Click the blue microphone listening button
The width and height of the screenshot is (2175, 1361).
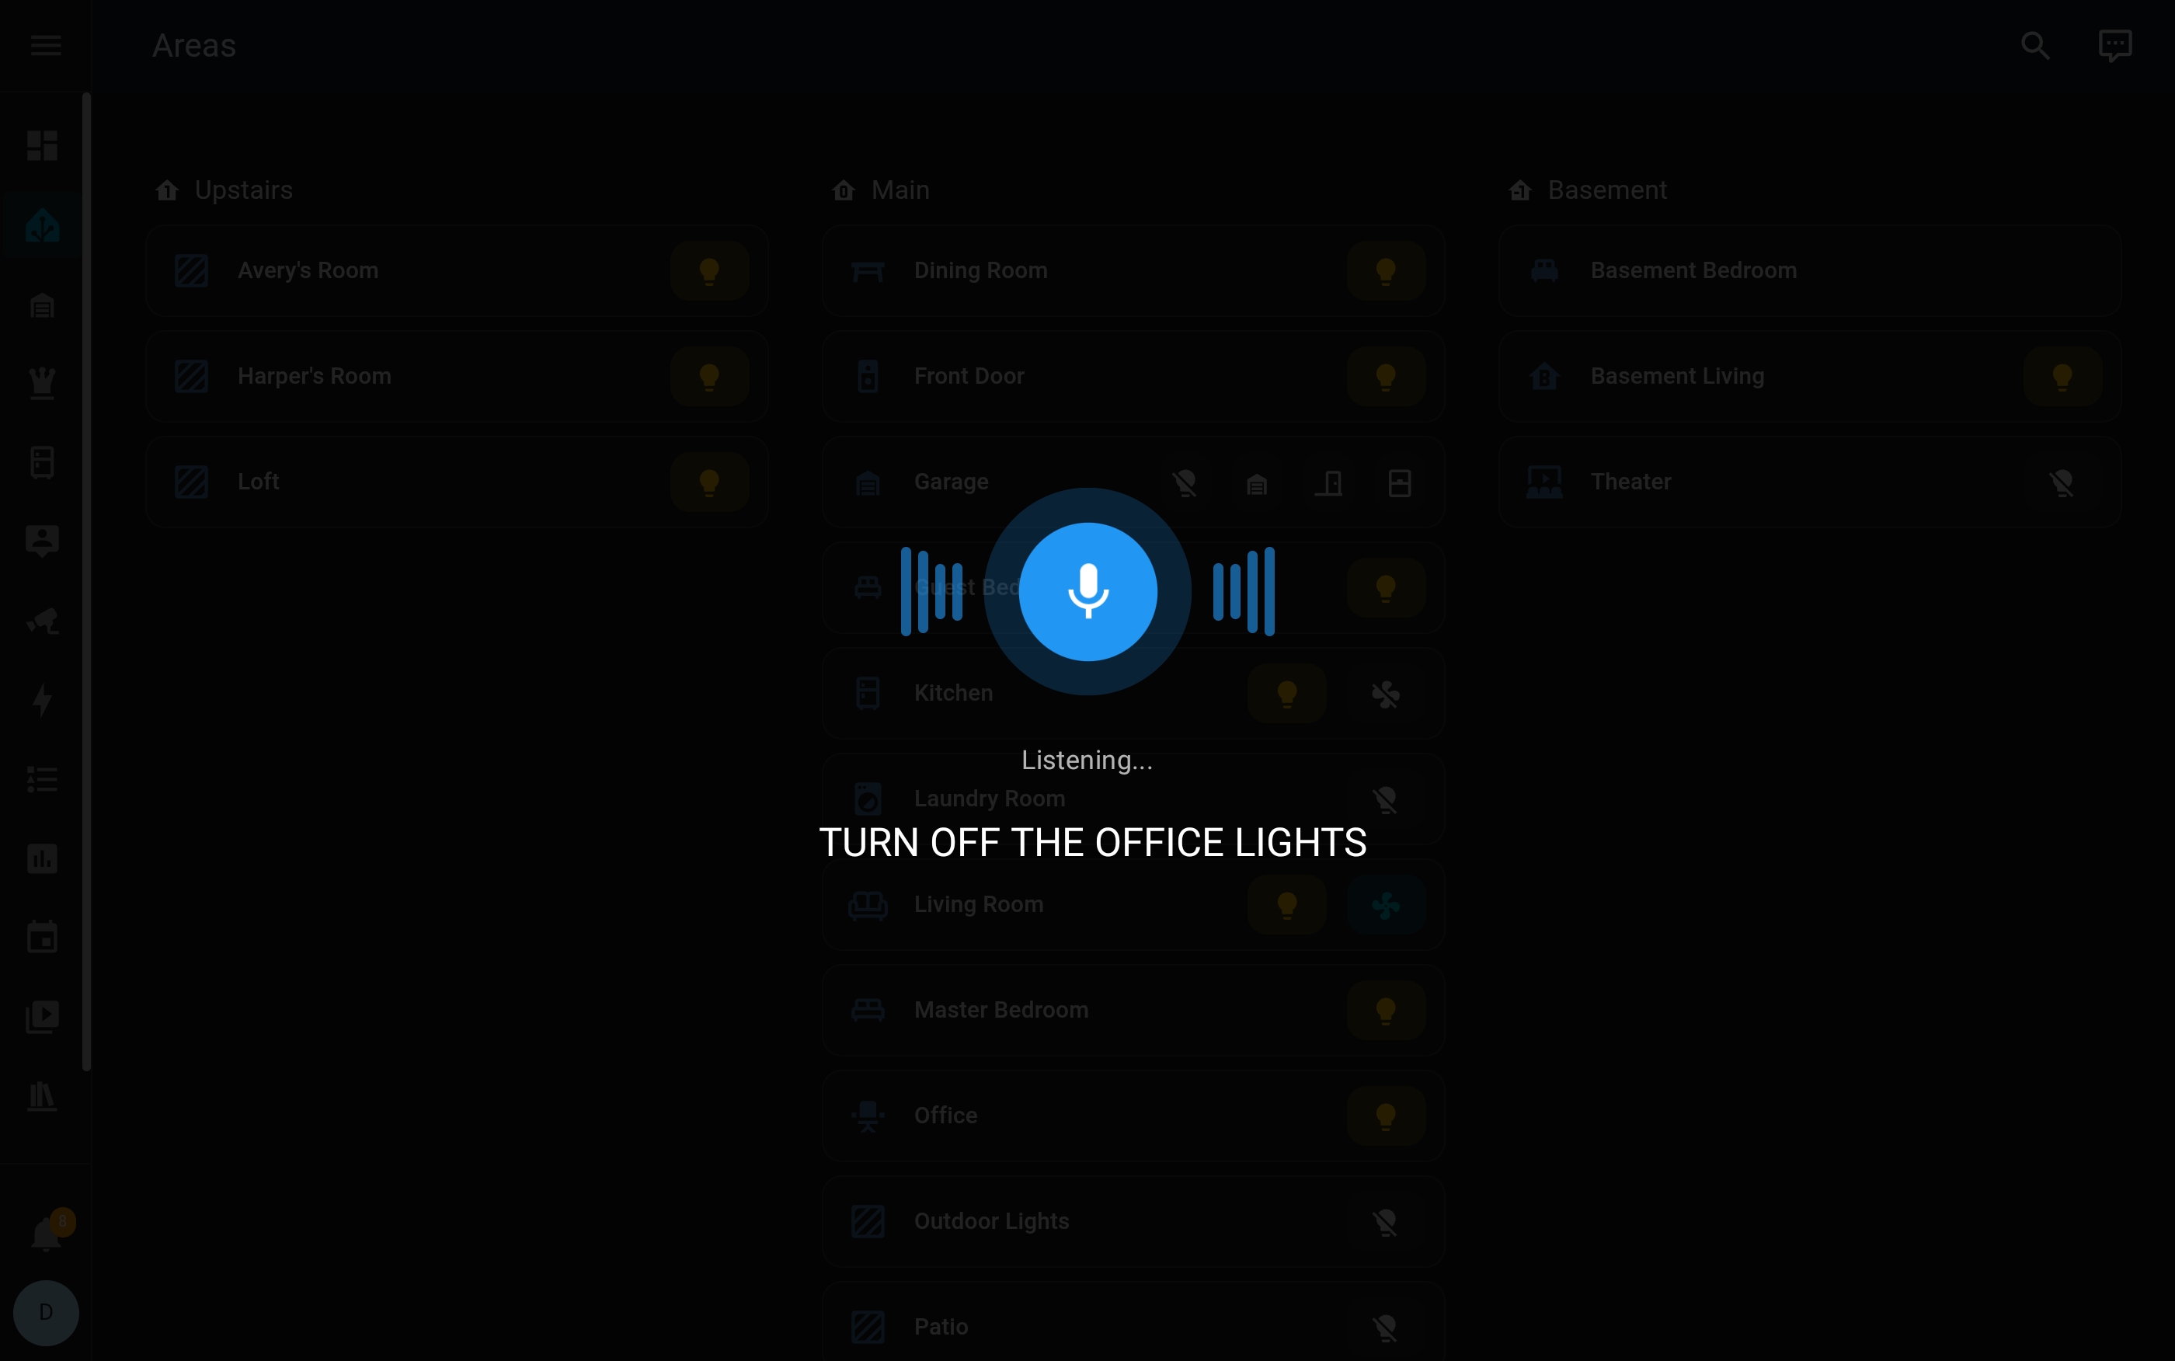[1087, 591]
